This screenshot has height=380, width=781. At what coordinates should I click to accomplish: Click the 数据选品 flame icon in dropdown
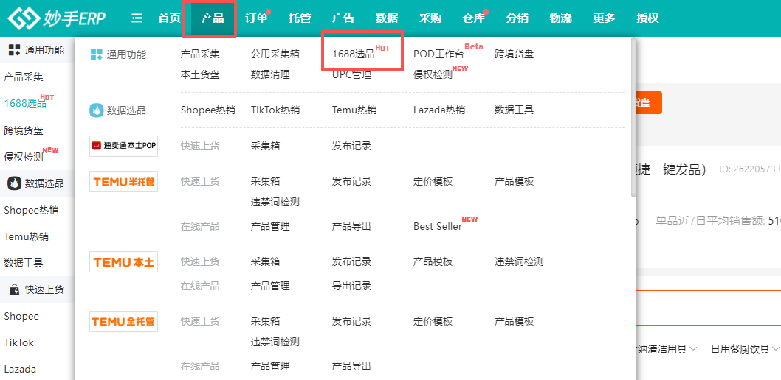(96, 110)
